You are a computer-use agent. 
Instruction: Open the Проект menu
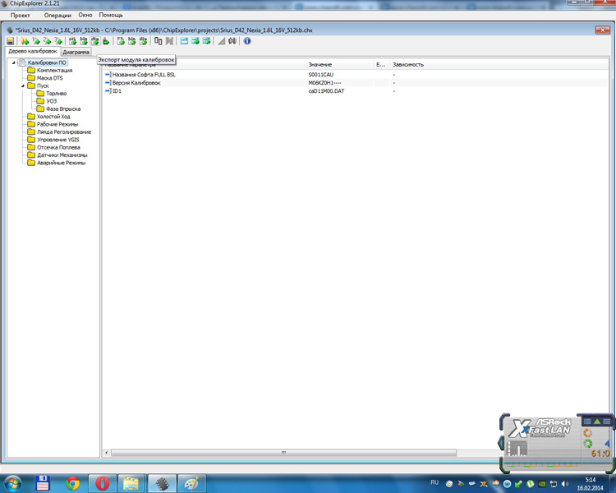point(21,15)
